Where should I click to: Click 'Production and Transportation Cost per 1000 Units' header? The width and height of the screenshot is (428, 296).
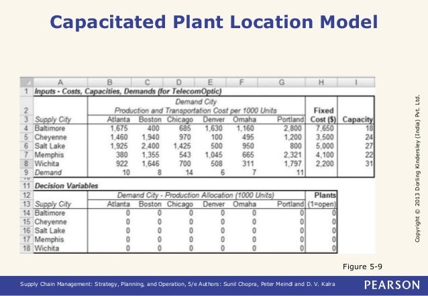[195, 110]
